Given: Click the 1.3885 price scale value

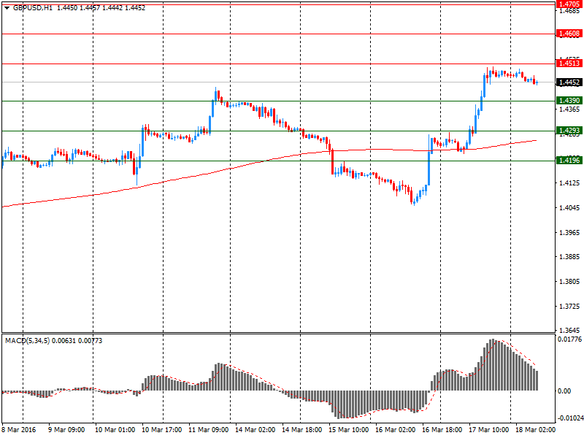Looking at the screenshot, I should point(569,257).
